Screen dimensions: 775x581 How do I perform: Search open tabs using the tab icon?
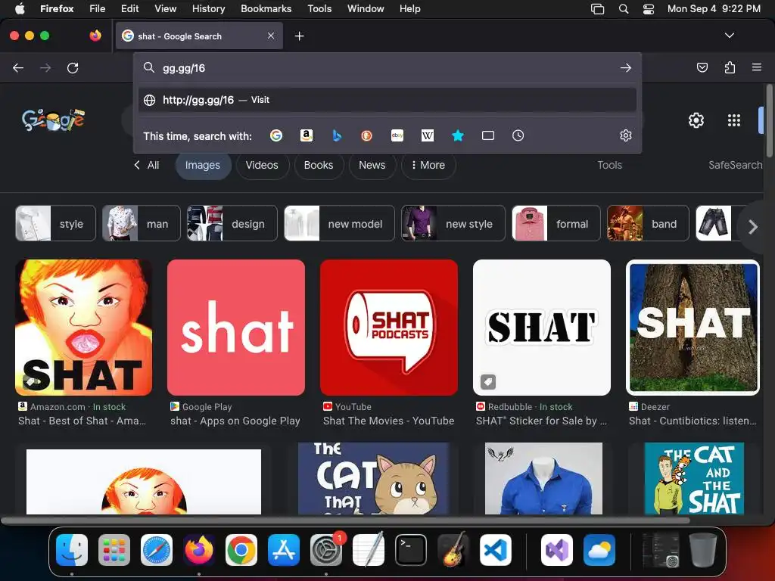[x=488, y=135]
